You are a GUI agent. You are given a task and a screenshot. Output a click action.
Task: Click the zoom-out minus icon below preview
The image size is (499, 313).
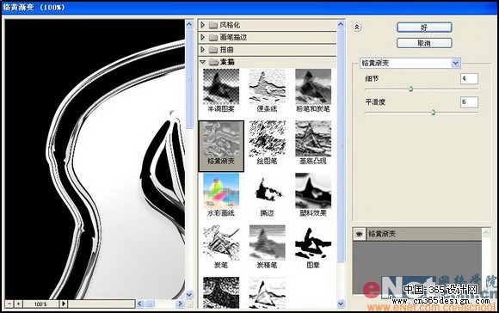pos(9,304)
